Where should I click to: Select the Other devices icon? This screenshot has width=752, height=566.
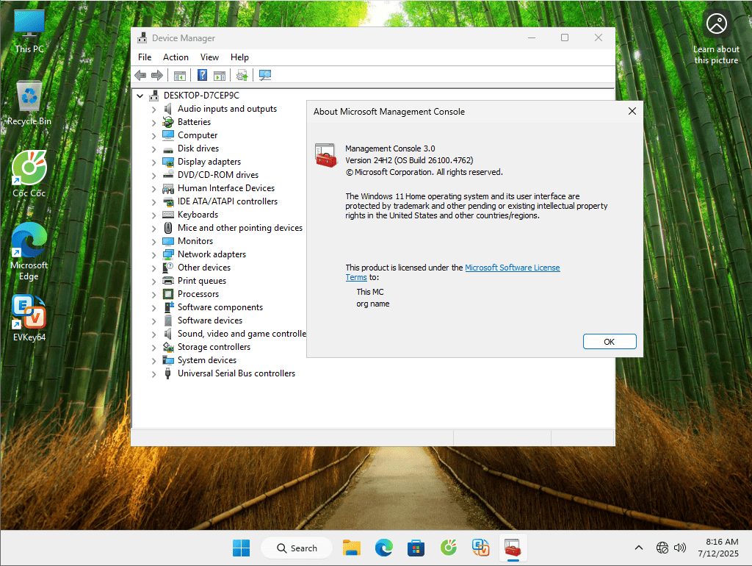(x=168, y=268)
